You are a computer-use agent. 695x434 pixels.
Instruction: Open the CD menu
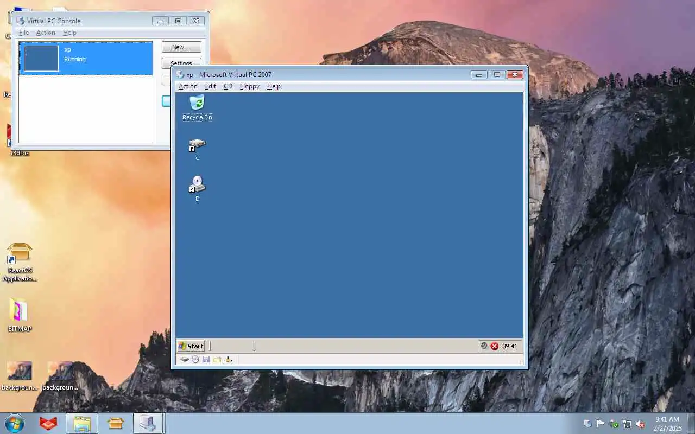click(x=228, y=86)
